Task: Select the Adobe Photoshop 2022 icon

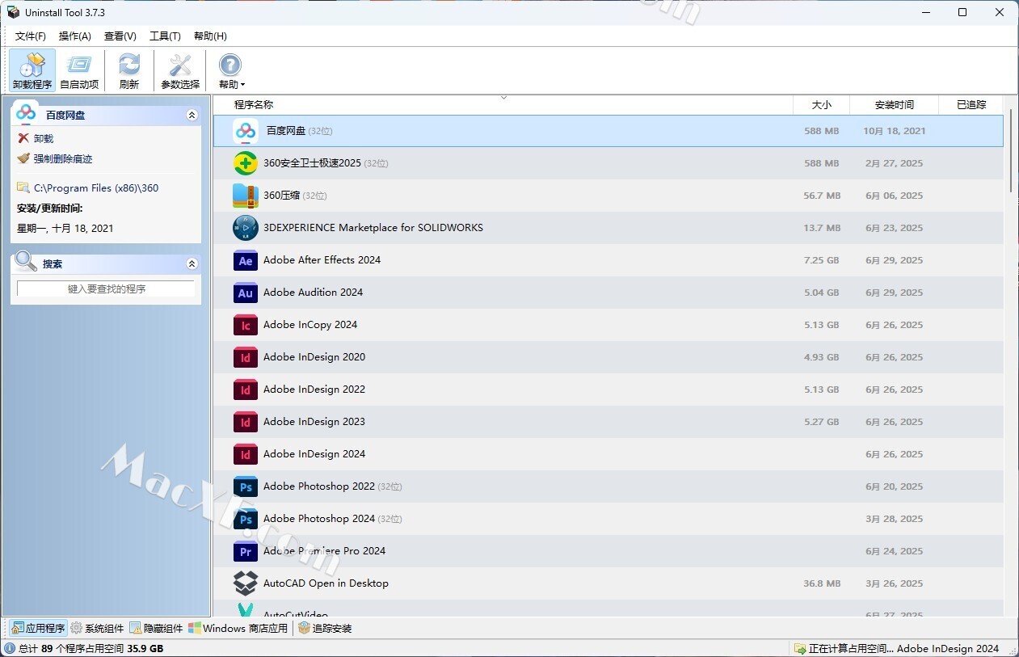Action: pos(246,486)
